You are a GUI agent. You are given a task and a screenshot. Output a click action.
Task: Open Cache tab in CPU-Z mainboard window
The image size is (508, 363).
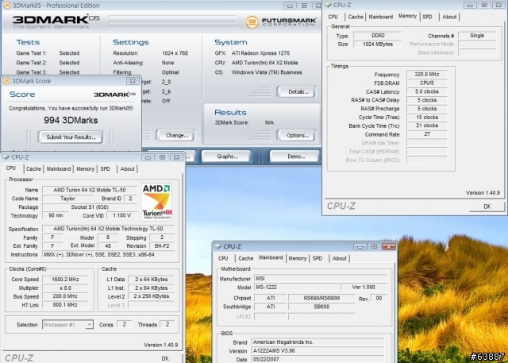(245, 258)
